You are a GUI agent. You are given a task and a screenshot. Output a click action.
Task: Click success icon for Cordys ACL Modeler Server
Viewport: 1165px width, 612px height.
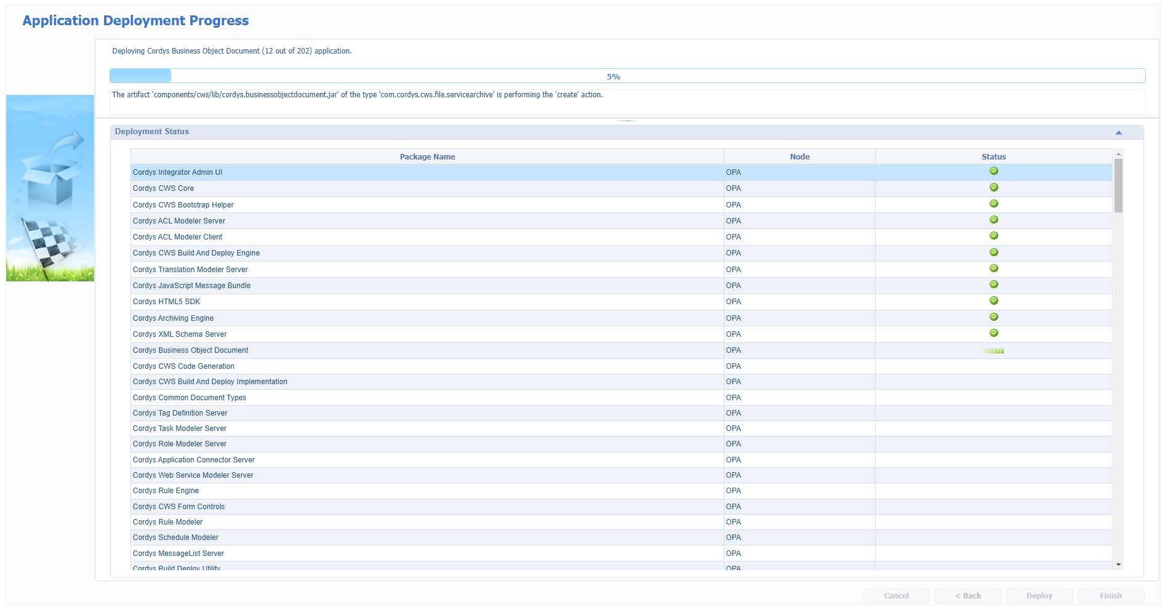click(x=993, y=220)
